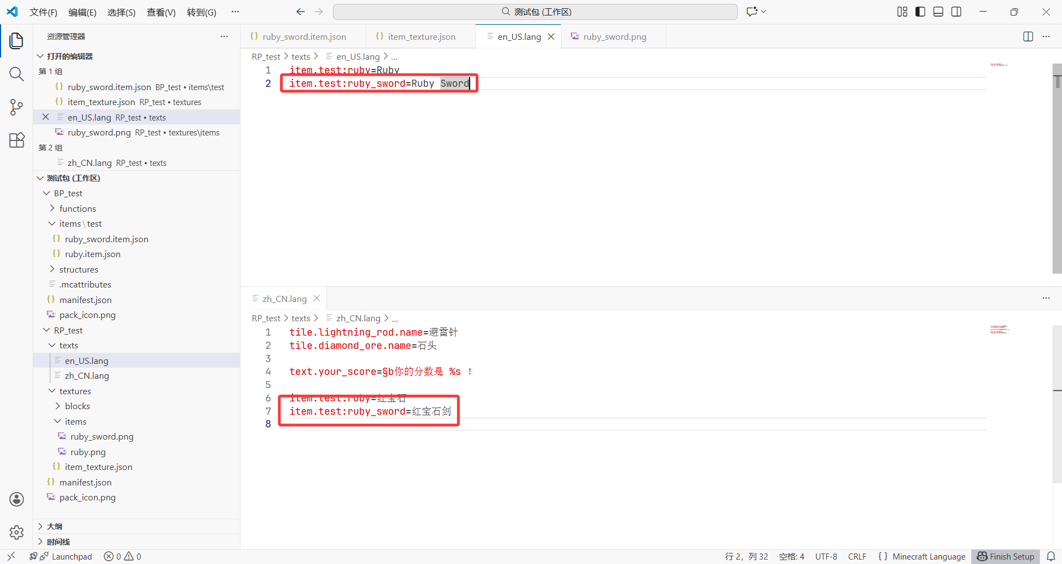1062x564 pixels.
Task: Open the Accounts menu icon
Action: pyautogui.click(x=17, y=499)
